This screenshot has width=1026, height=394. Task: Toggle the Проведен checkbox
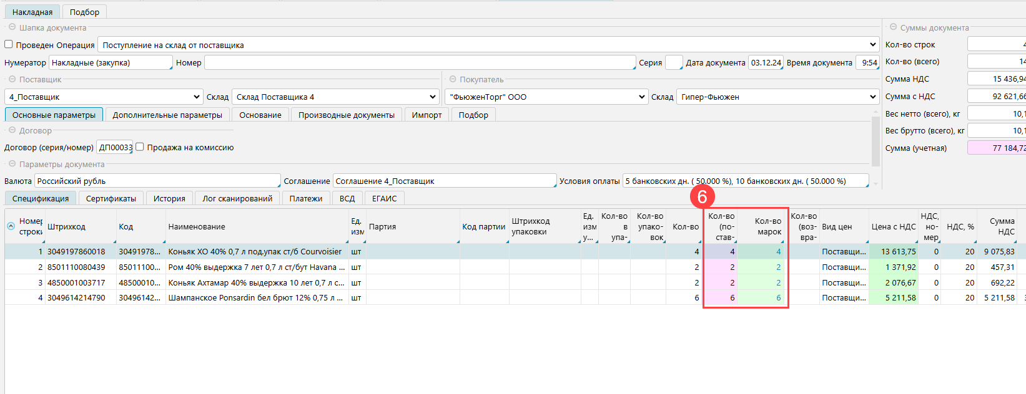9,44
